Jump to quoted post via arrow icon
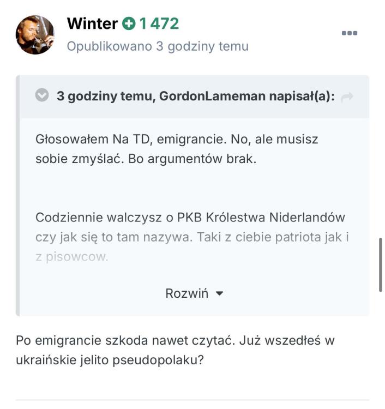Screen dimensions: 385x409 tap(347, 97)
